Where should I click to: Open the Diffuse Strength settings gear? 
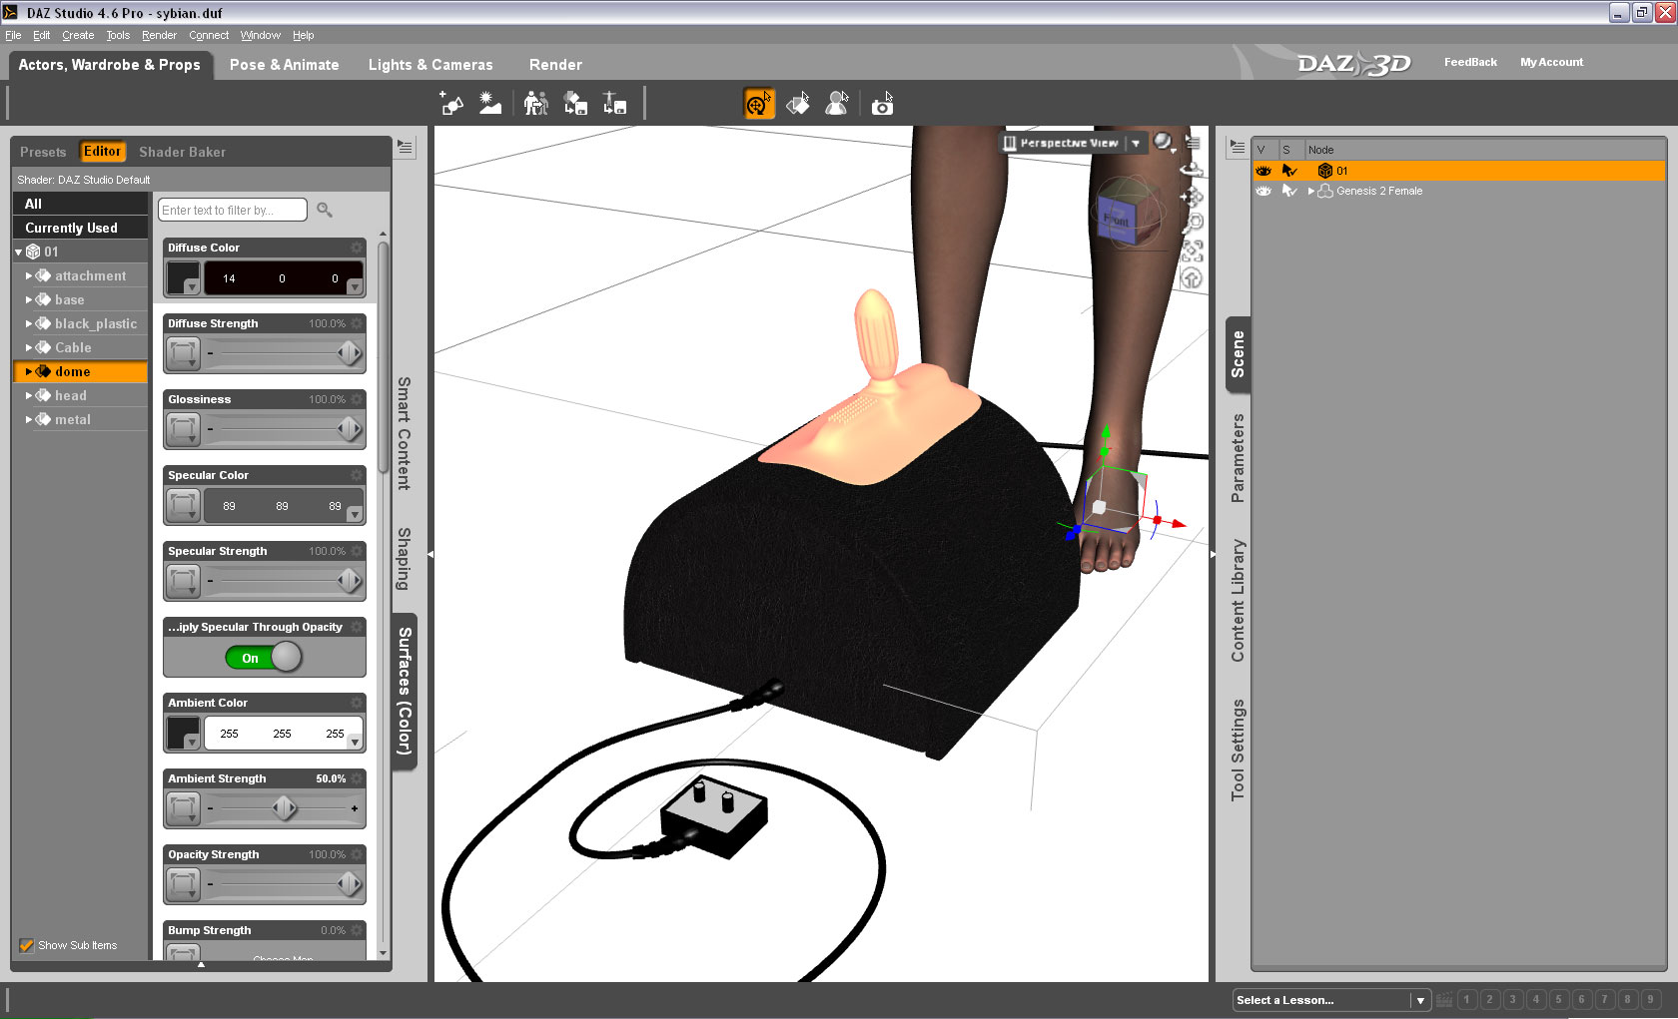click(x=356, y=323)
